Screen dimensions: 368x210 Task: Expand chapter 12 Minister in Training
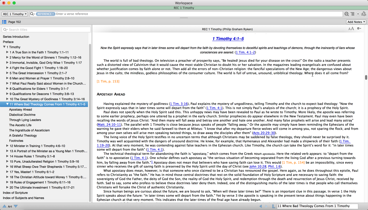click(7, 146)
